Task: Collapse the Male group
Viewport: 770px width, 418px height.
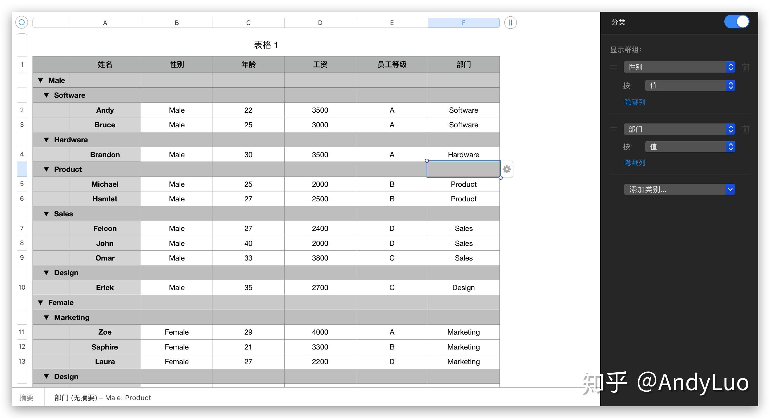Action: pyautogui.click(x=41, y=80)
